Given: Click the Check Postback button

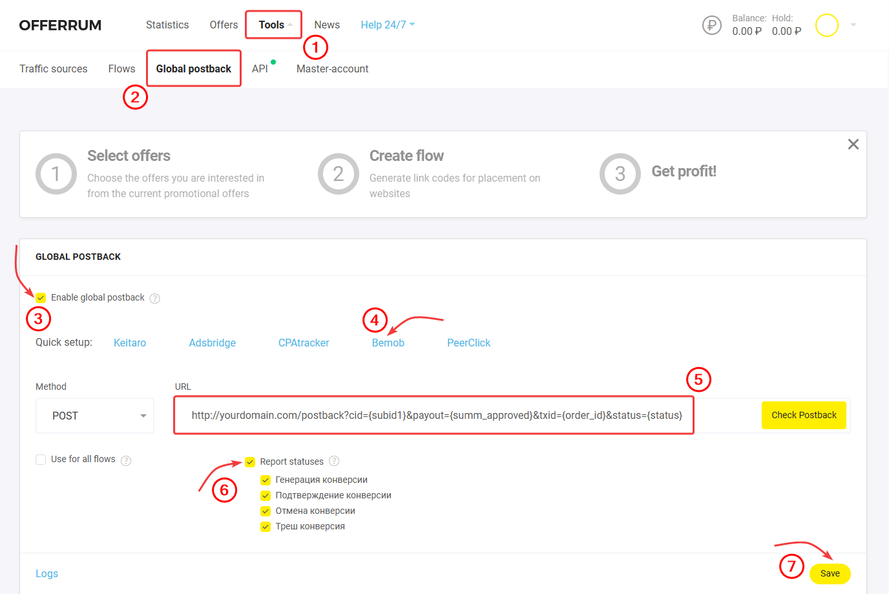Looking at the screenshot, I should pos(804,415).
